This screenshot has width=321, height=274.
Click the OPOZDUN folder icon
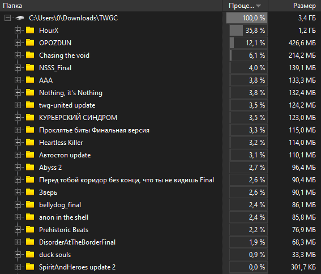[30, 43]
